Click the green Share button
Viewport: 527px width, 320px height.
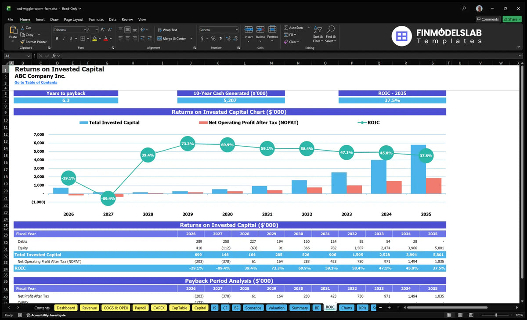click(x=512, y=19)
